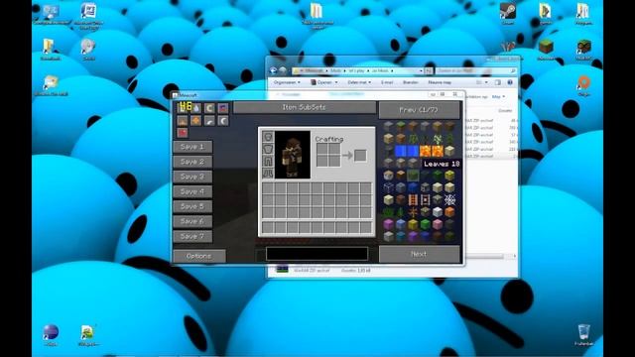
Task: Open the Options button in Minecraft
Action: click(x=199, y=256)
